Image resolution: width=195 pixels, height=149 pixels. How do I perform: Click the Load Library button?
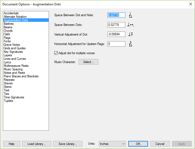coord(37,144)
